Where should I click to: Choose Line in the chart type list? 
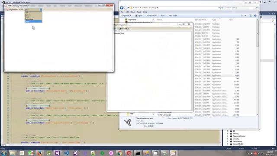(33, 13)
